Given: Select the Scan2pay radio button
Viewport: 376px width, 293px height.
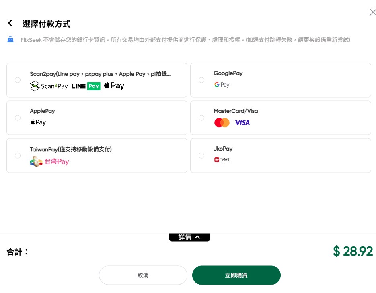Looking at the screenshot, I should 18,80.
